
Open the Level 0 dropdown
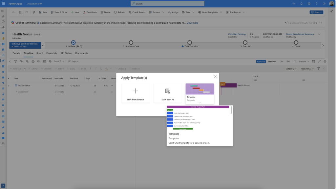[x=59, y=61]
